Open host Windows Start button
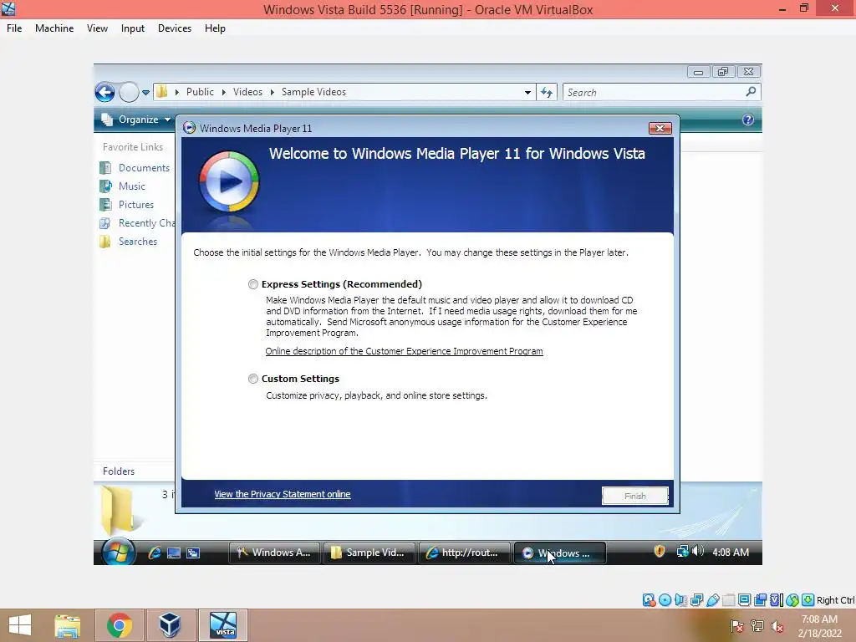 pos(20,625)
